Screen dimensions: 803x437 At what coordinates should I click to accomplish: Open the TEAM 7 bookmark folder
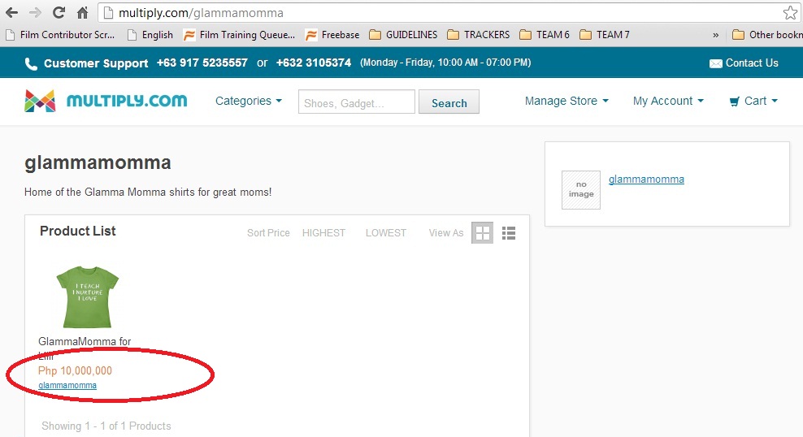tap(605, 35)
